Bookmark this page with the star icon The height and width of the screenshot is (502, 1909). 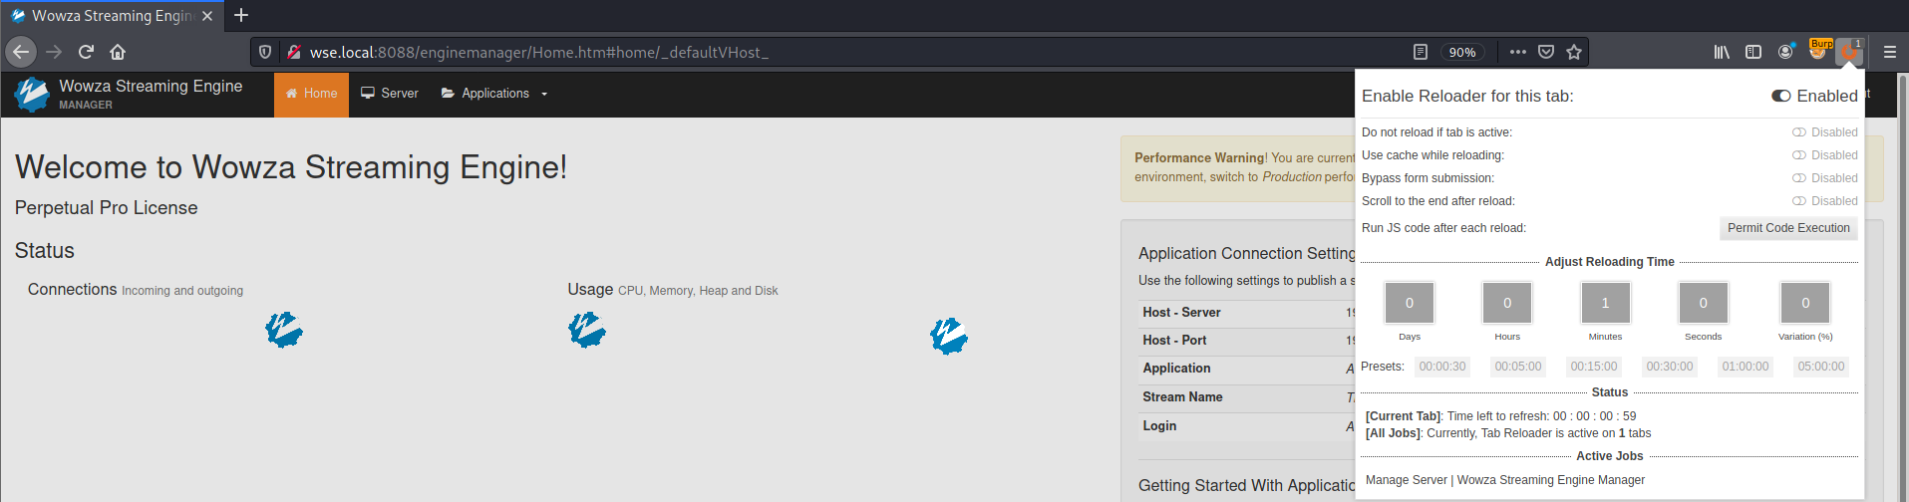(1574, 52)
